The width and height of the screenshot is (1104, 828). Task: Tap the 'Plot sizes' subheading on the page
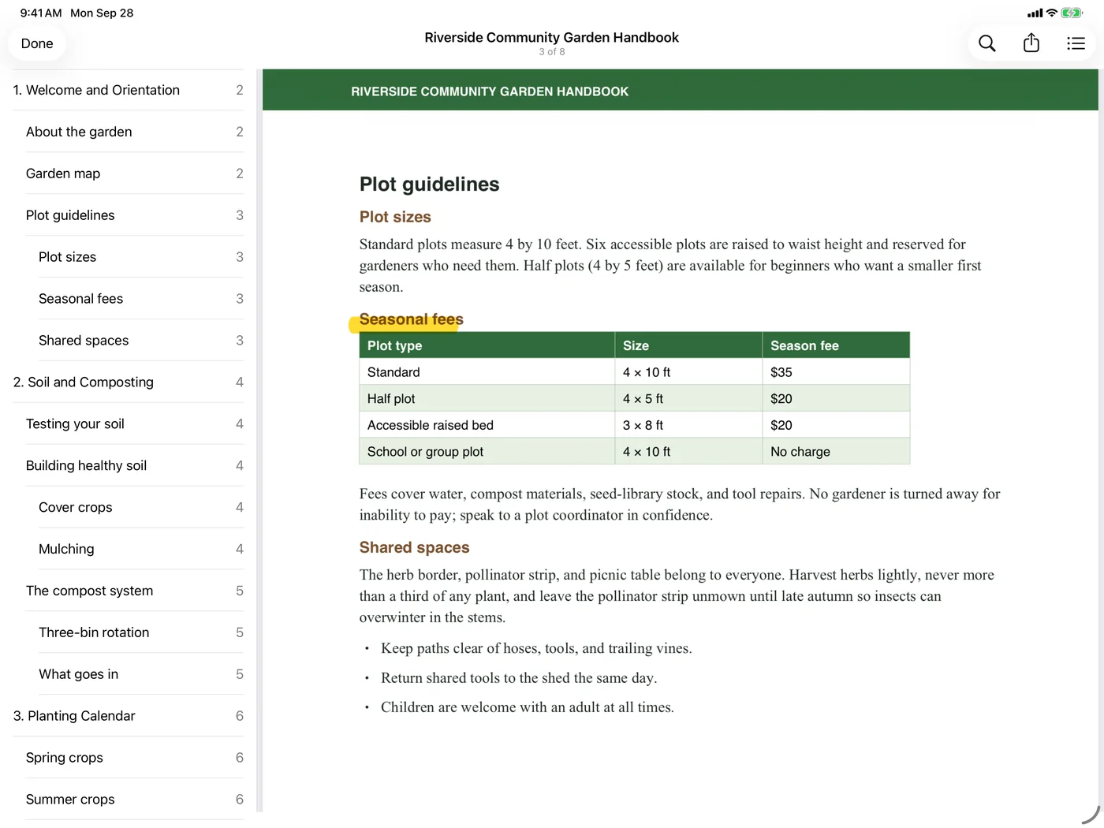pyautogui.click(x=395, y=217)
